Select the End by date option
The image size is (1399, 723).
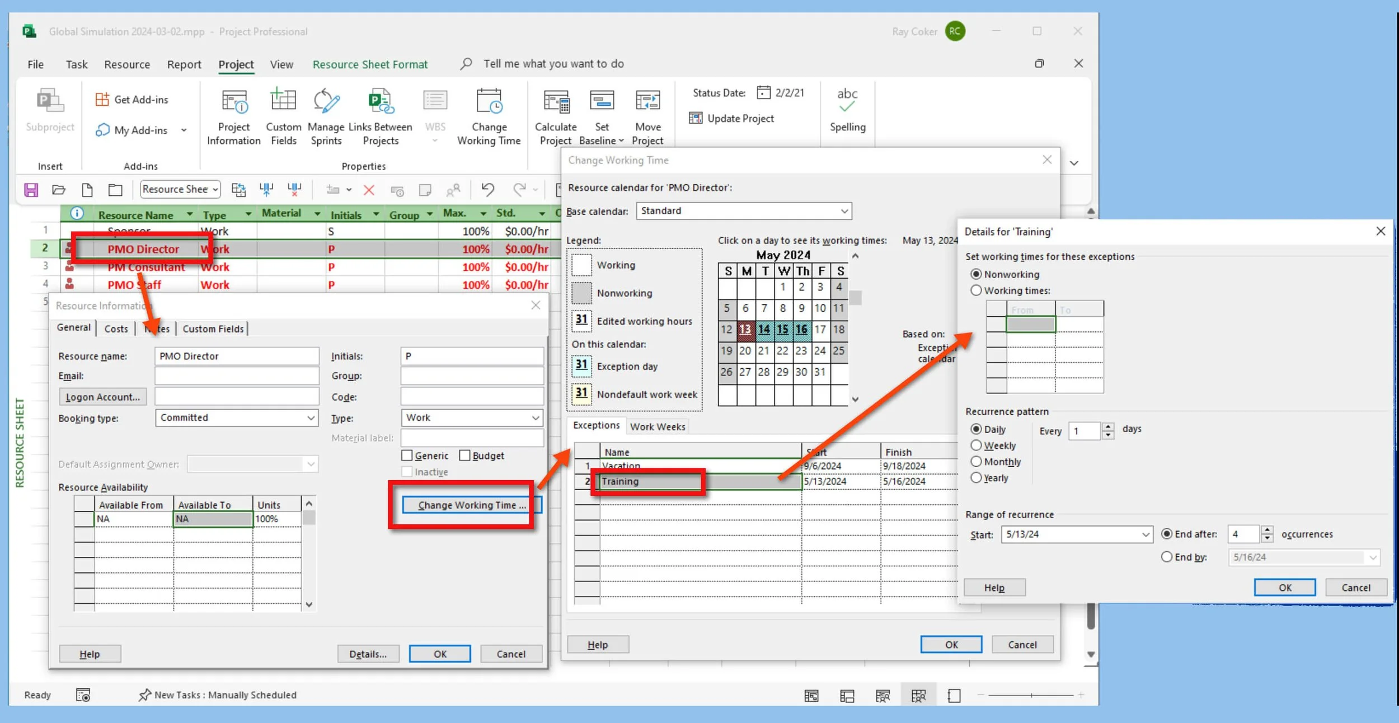click(1167, 557)
